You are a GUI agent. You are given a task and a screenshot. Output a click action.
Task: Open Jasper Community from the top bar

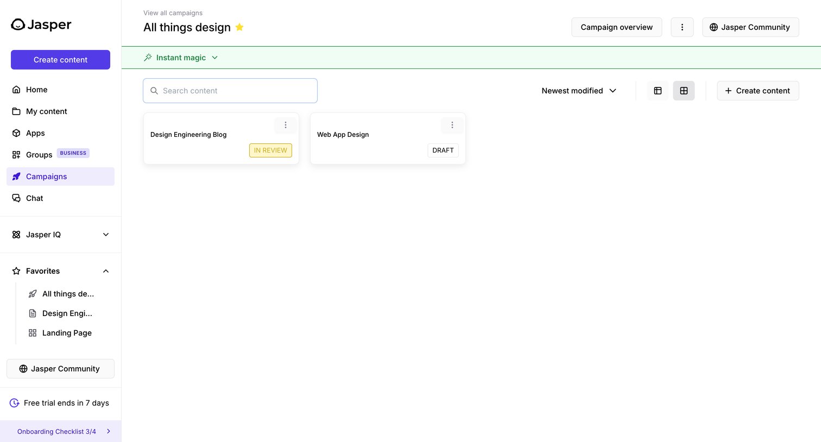[x=750, y=27]
